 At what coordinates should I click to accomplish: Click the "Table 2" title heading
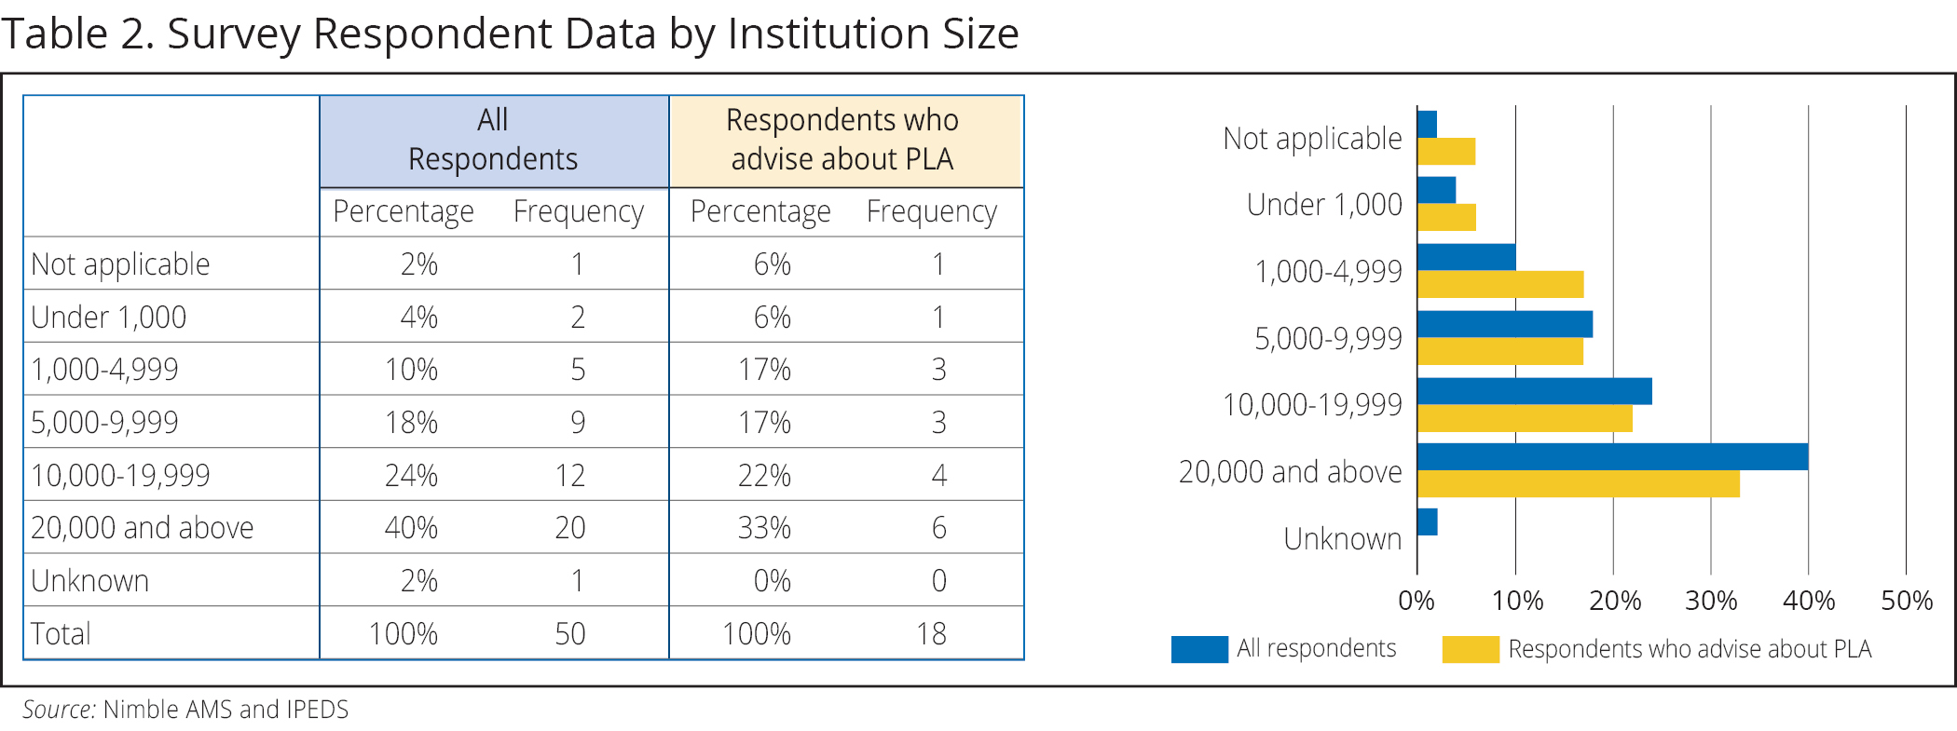pos(509,34)
